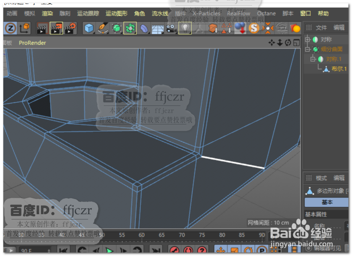Select the 对称.1 object
Viewport: 352px width, 256px height.
tap(334, 59)
